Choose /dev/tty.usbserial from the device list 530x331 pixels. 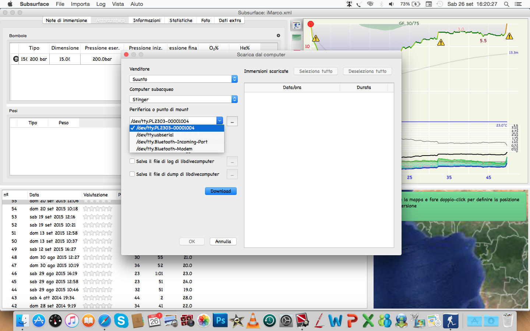pos(155,135)
